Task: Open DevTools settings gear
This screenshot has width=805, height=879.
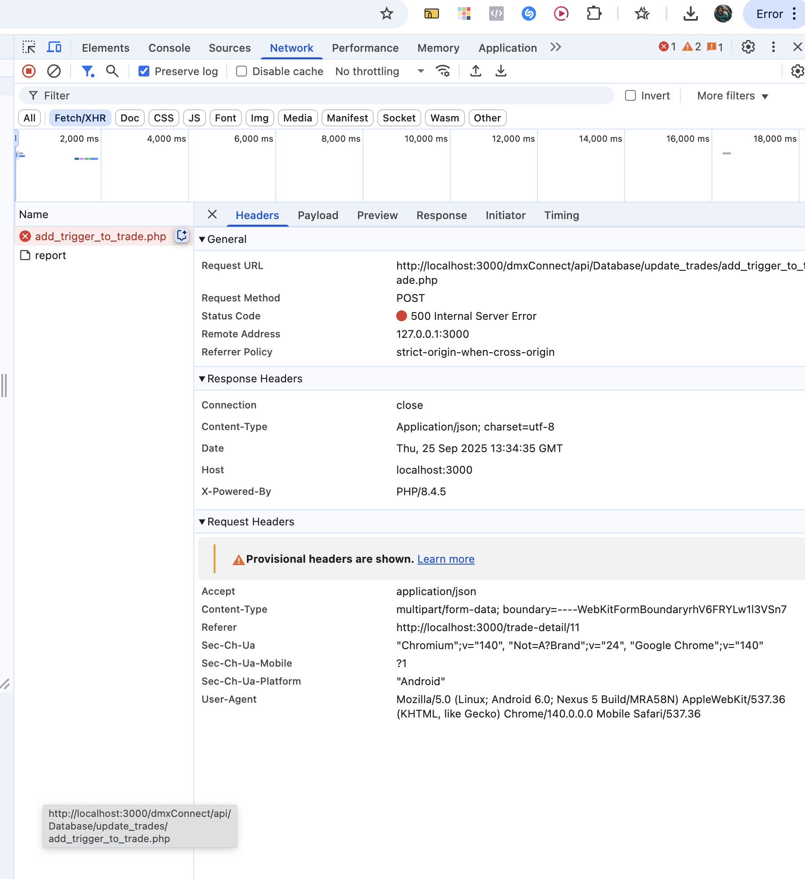Action: coord(748,47)
